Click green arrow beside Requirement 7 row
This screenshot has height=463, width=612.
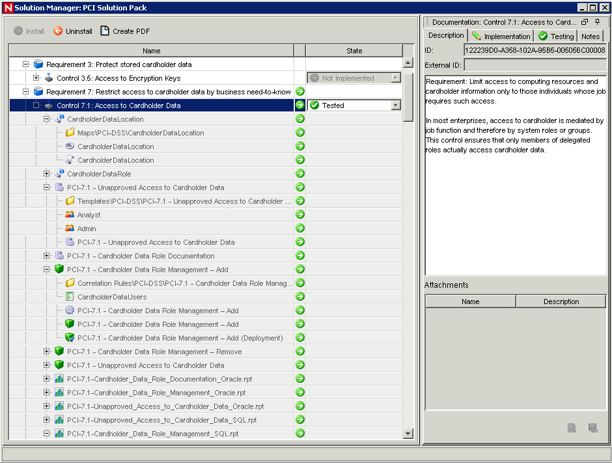(300, 92)
